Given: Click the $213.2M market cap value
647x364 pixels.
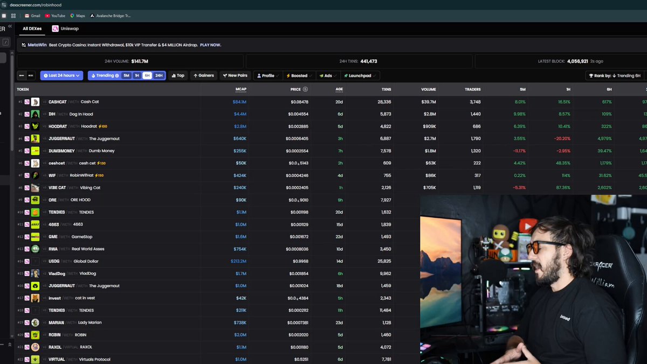Looking at the screenshot, I should [238, 262].
